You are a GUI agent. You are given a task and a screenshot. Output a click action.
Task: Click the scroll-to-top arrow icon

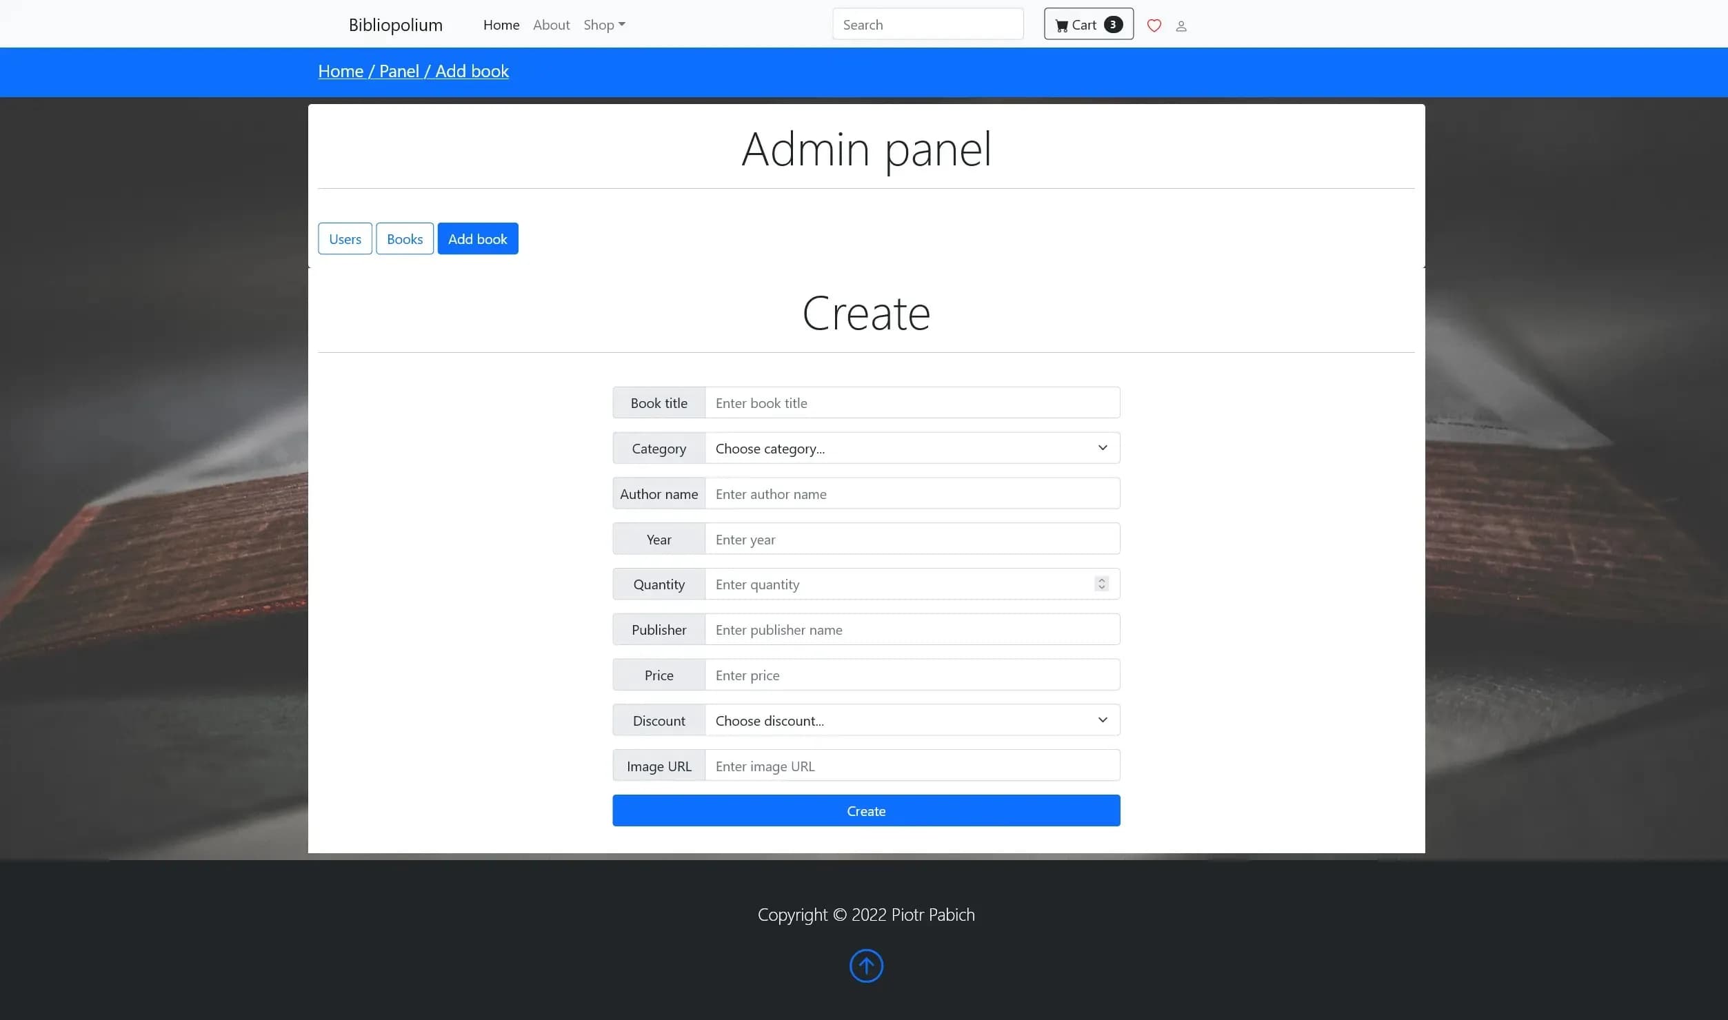tap(866, 966)
